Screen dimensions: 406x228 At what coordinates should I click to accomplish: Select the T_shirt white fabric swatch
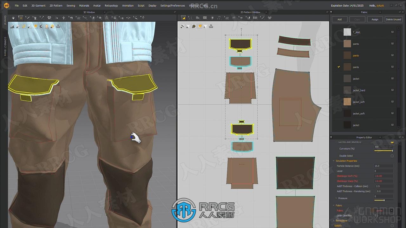click(x=347, y=32)
